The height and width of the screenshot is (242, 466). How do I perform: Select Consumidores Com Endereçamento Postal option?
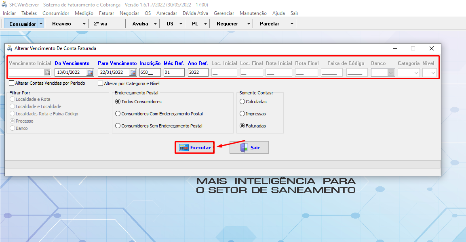118,114
